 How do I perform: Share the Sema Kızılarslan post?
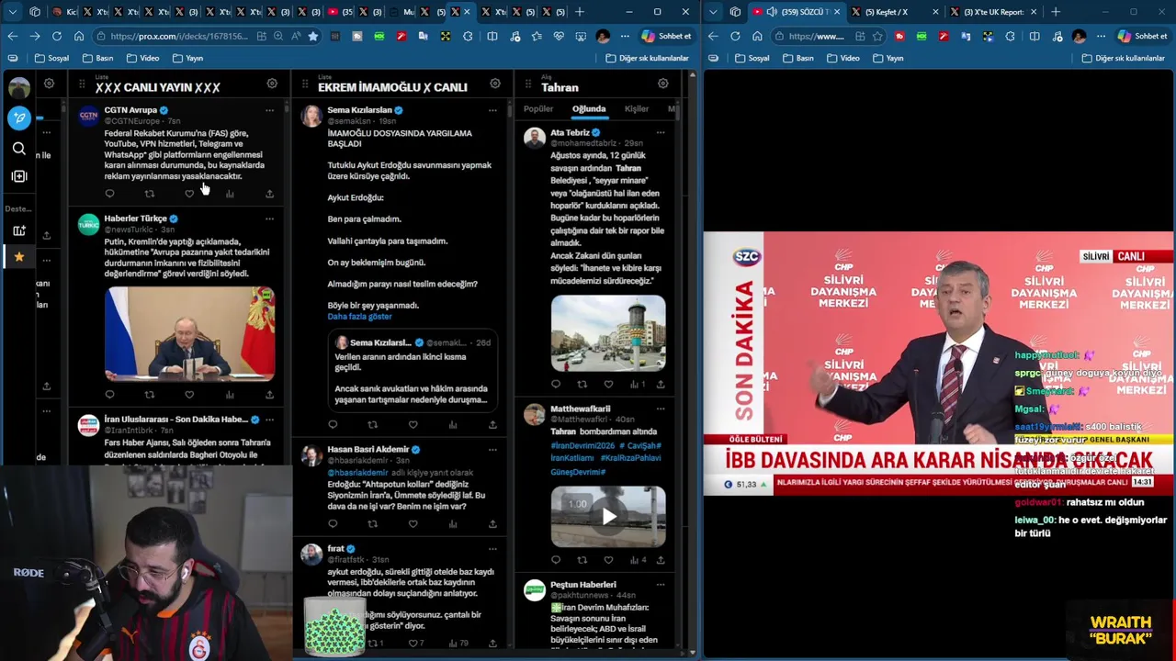[x=492, y=424]
